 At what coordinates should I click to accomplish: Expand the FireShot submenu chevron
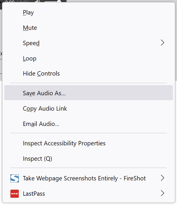[162, 178]
